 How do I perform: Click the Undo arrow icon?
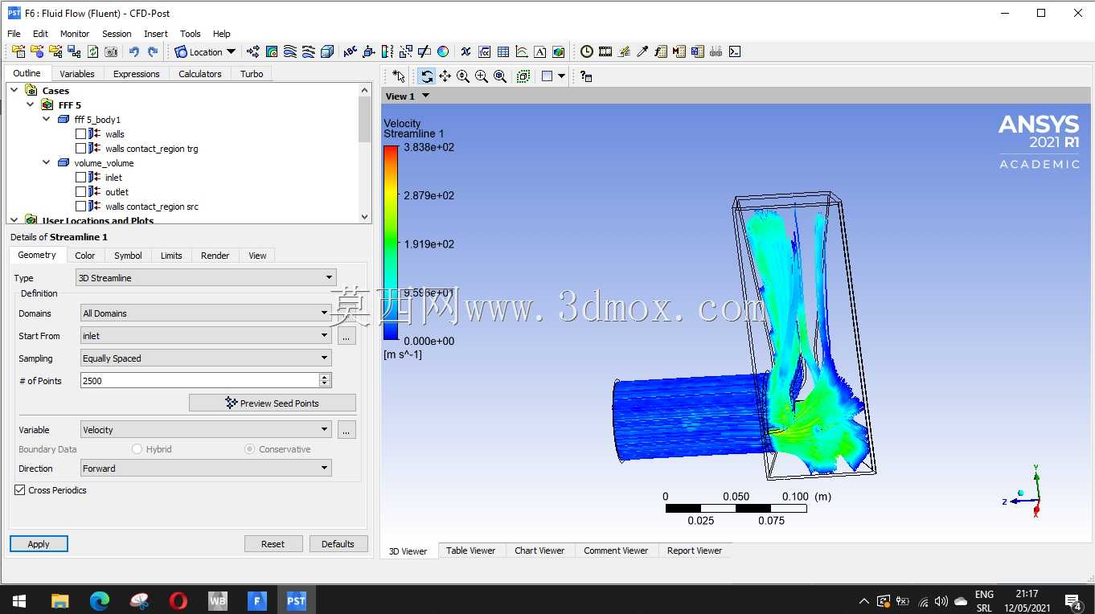point(133,51)
